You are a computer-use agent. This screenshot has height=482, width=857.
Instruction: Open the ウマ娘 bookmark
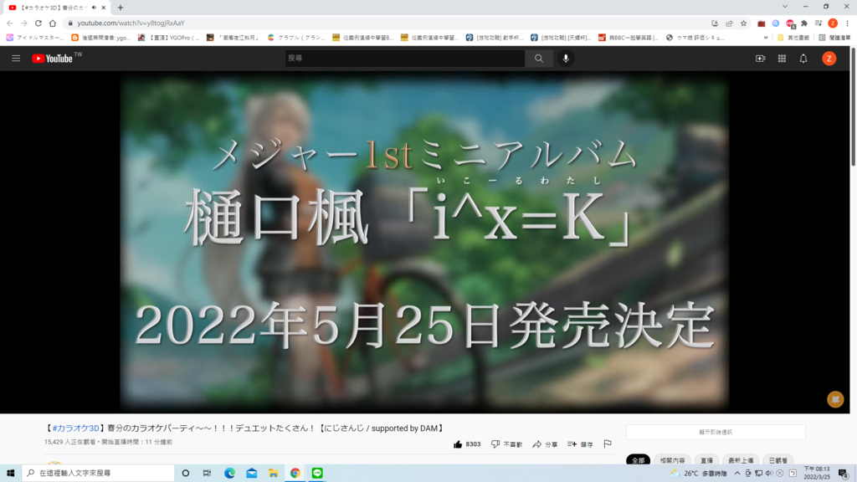click(x=695, y=38)
